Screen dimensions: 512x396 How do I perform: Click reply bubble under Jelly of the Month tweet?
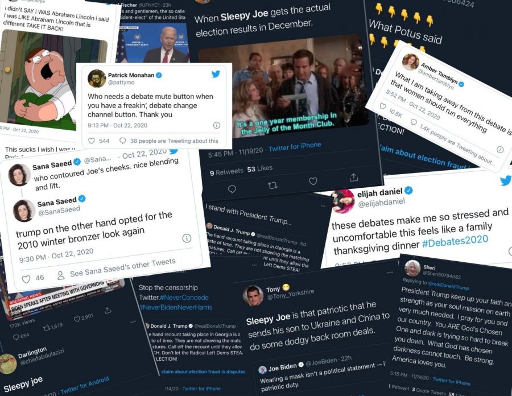coord(232,189)
